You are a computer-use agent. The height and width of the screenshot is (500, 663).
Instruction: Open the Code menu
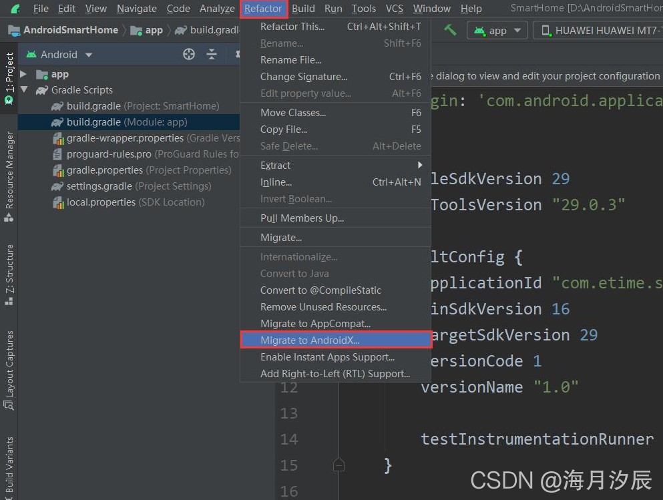[178, 9]
